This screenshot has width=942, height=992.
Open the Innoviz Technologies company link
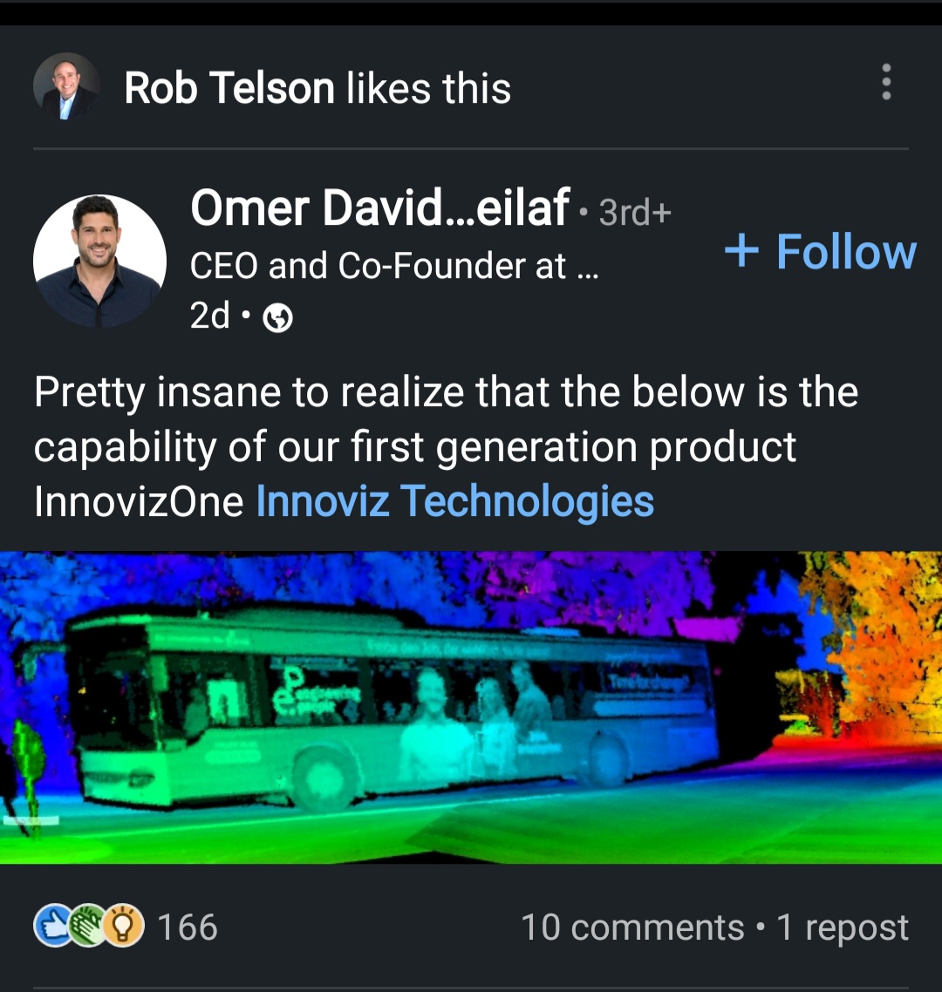point(454,502)
